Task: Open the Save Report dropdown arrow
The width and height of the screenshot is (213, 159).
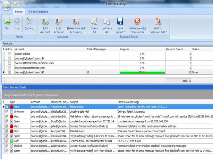Action: tap(124, 32)
